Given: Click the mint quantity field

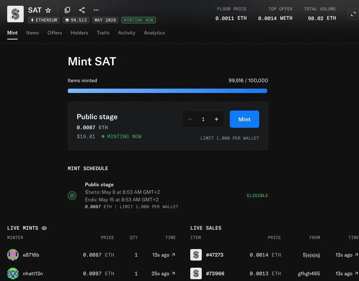Looking at the screenshot, I should click(x=203, y=119).
